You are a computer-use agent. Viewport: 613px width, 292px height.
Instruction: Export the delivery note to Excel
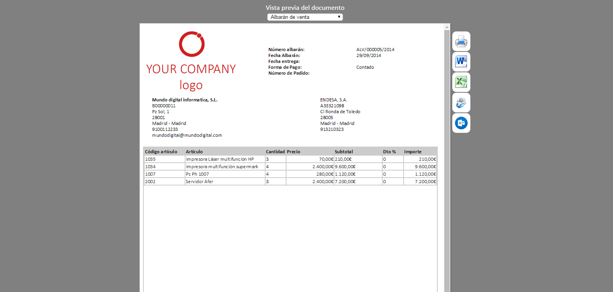[x=461, y=82]
